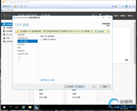This screenshot has width=137, height=111.
Task: Open the View (V) menu
Action: (x=123, y=16)
